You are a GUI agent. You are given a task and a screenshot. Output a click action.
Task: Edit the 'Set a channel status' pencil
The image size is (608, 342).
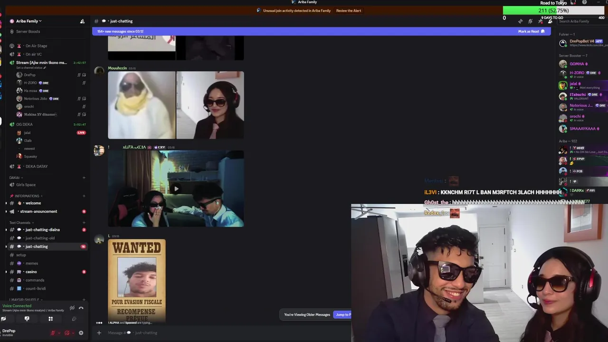[45, 68]
